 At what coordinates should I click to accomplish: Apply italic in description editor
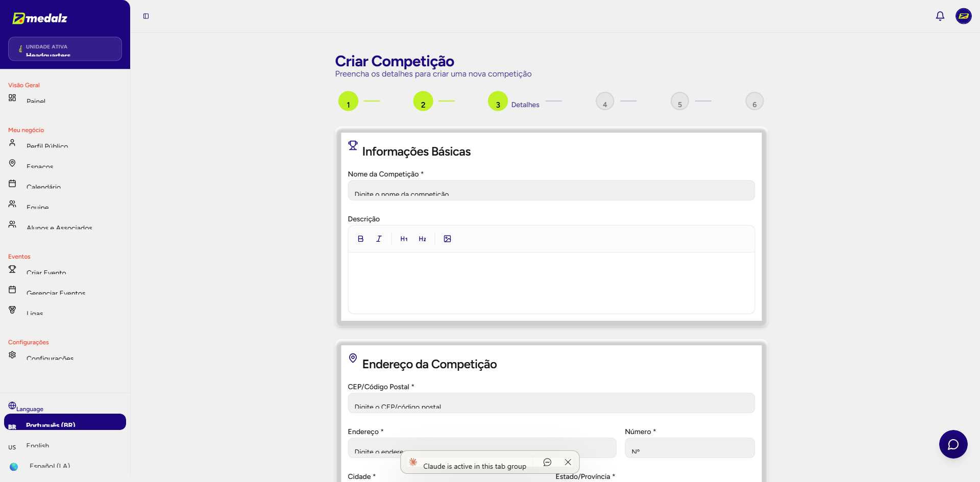(x=379, y=239)
